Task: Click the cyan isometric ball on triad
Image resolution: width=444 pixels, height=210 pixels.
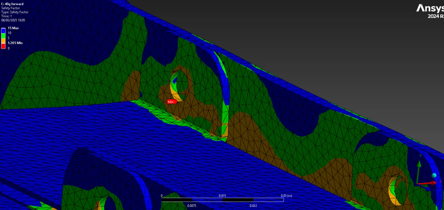Action: coord(434,175)
